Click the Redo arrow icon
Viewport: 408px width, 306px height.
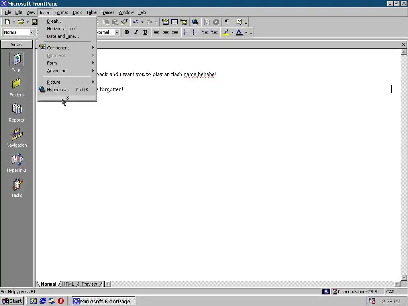click(x=150, y=22)
